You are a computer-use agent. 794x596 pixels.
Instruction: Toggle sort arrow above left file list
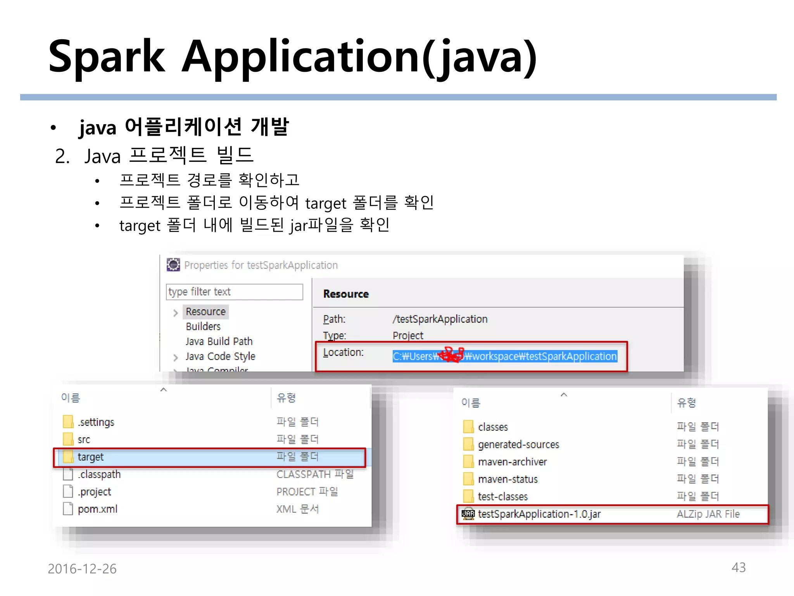point(164,390)
